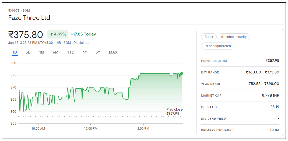Click the 2:00 PM axis label

tap(143, 129)
